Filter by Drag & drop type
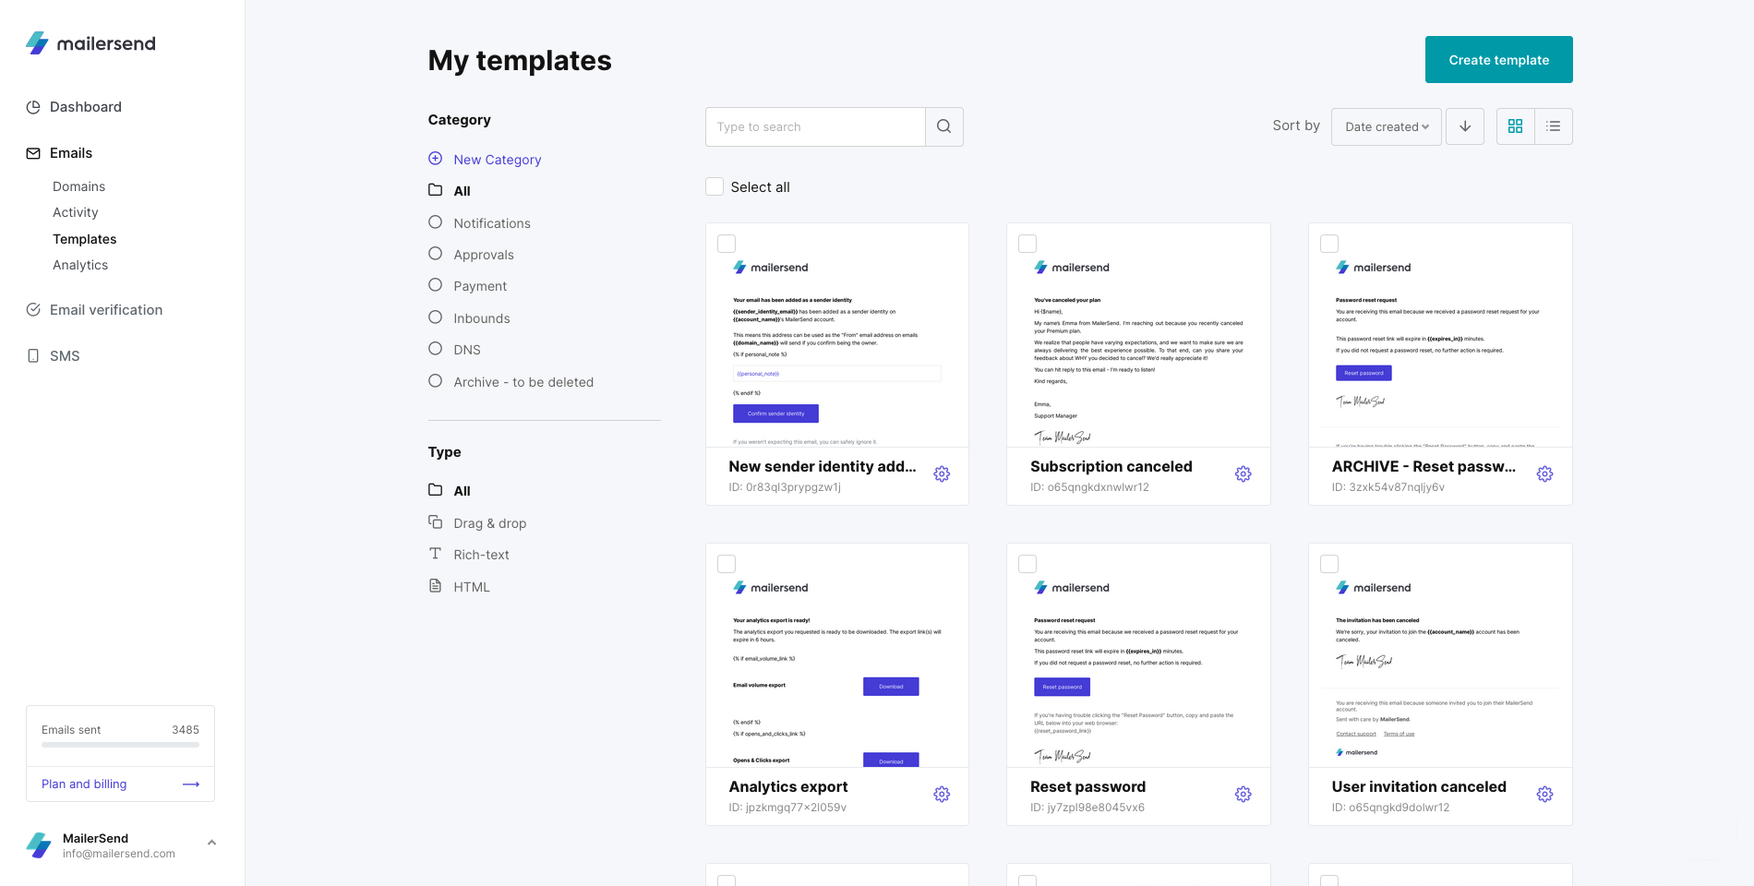 click(x=489, y=523)
